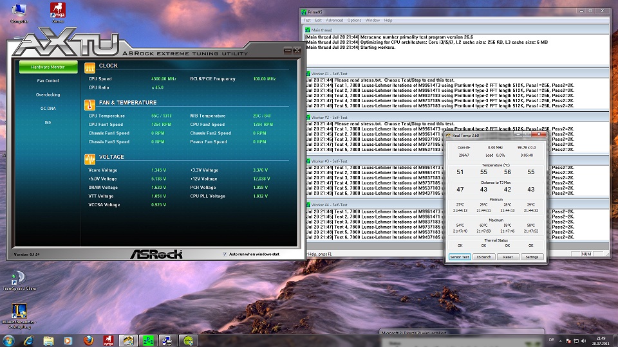Open the Zynga Games desktop shortcut

click(57, 12)
